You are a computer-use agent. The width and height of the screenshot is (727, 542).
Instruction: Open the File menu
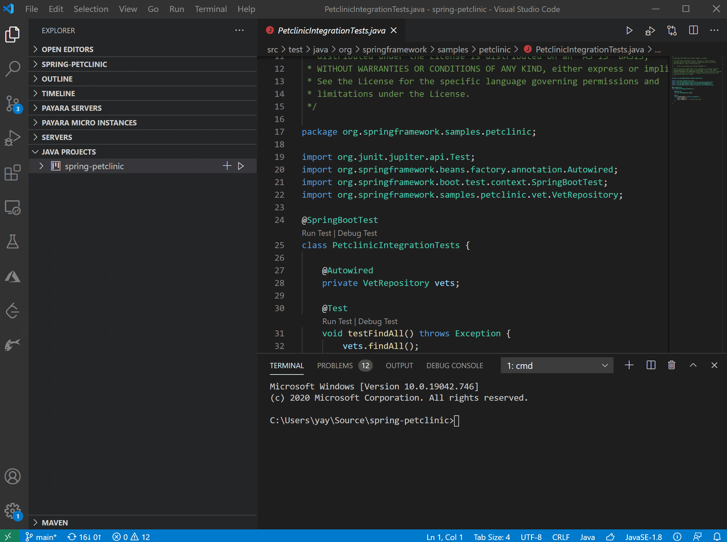pos(32,9)
